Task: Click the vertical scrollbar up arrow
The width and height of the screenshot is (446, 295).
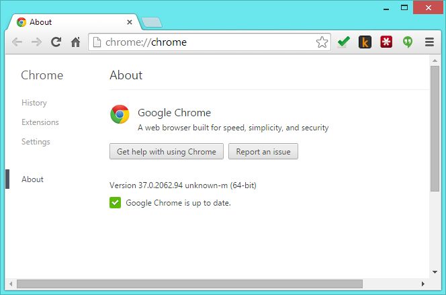Action: pyautogui.click(x=435, y=60)
